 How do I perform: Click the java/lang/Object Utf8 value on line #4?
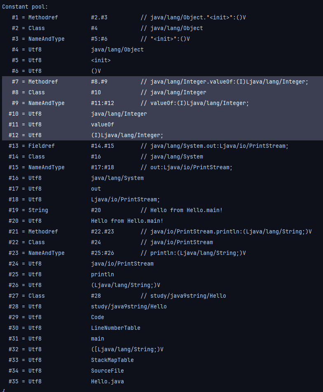tap(117, 49)
